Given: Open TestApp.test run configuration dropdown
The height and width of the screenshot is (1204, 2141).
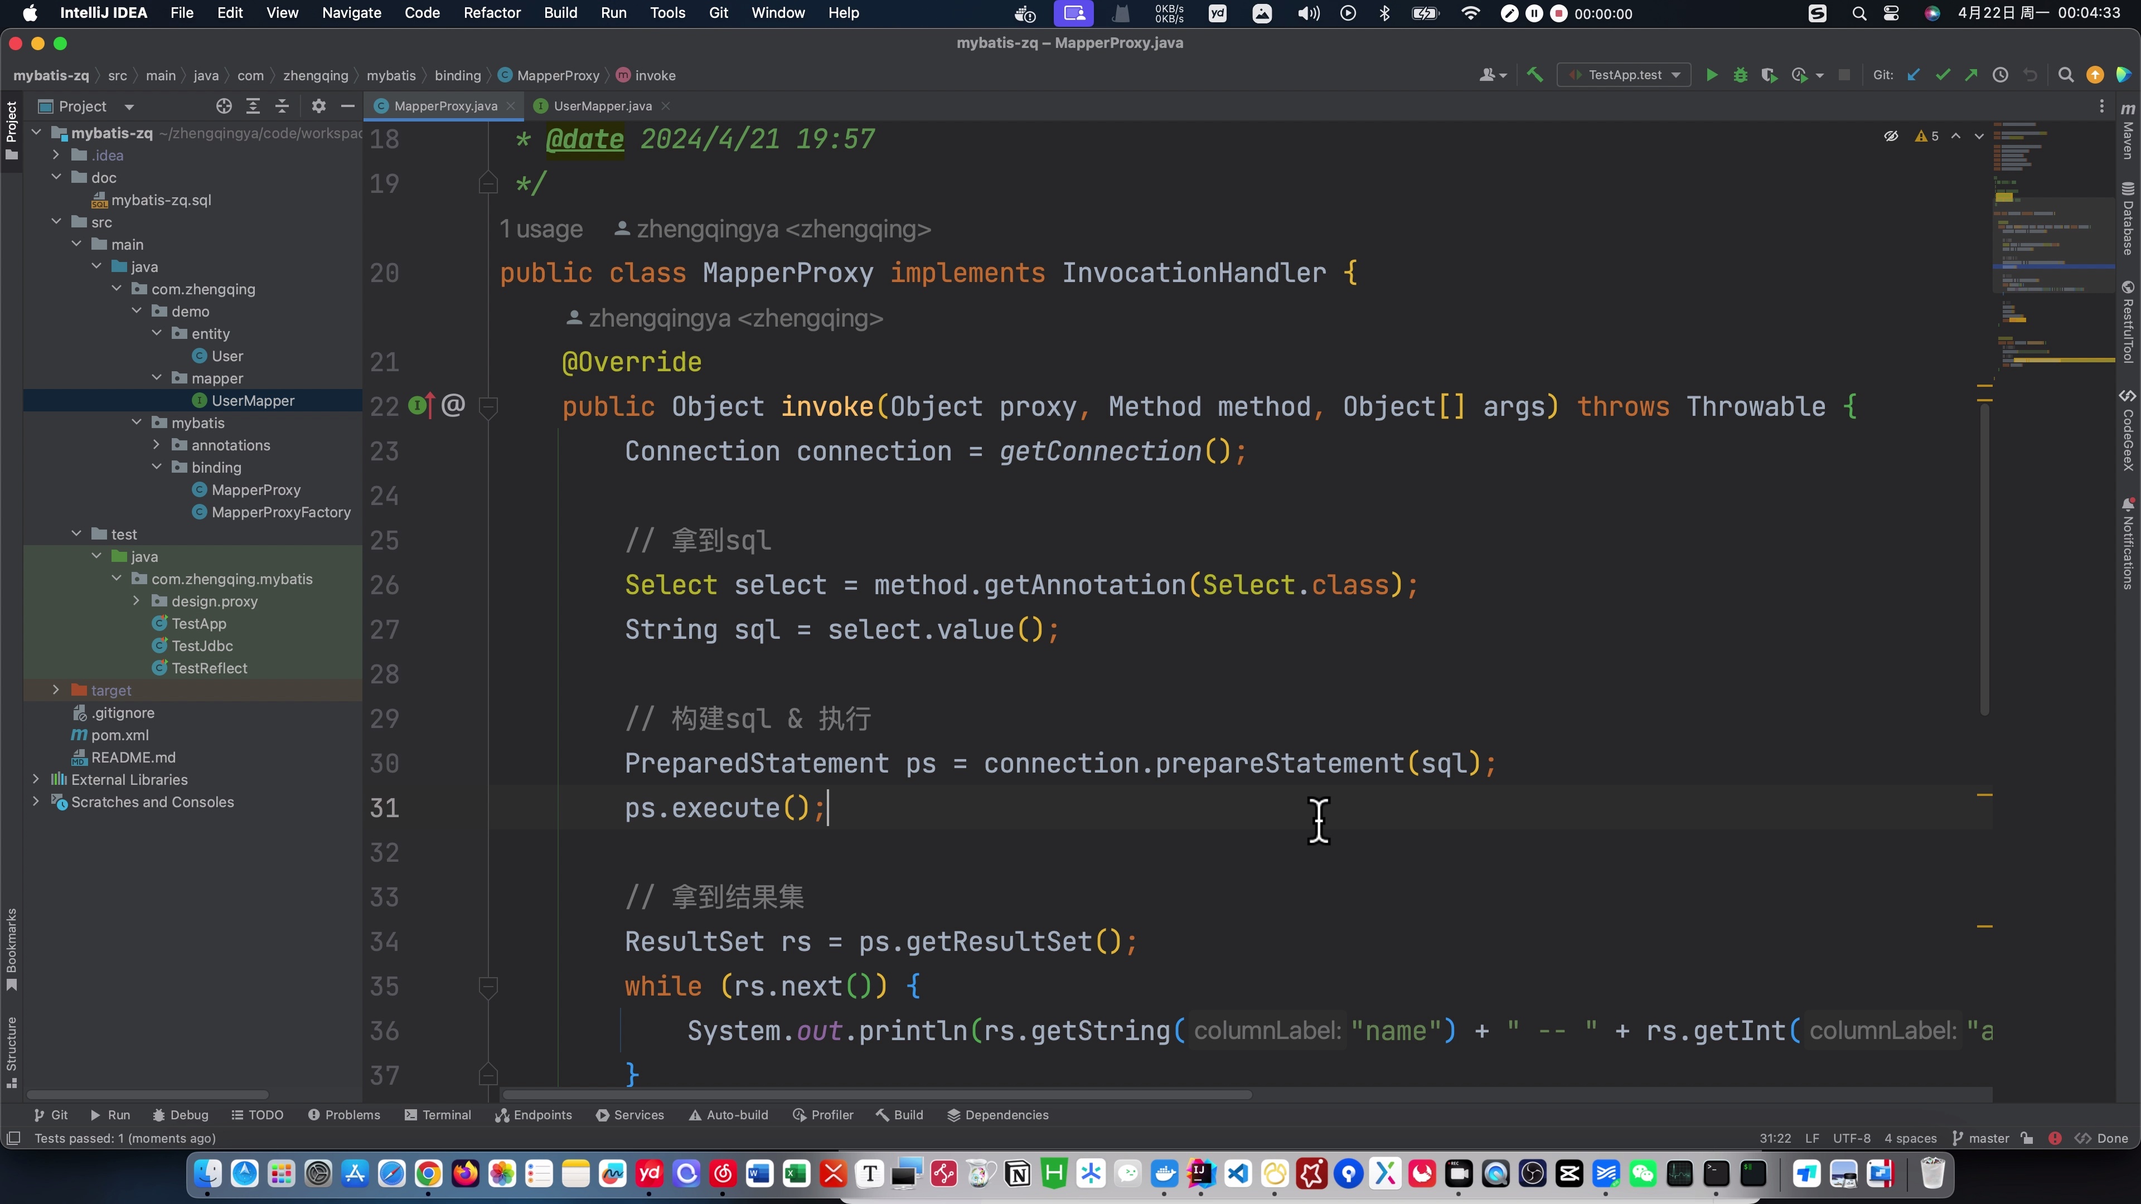Looking at the screenshot, I should tap(1625, 76).
